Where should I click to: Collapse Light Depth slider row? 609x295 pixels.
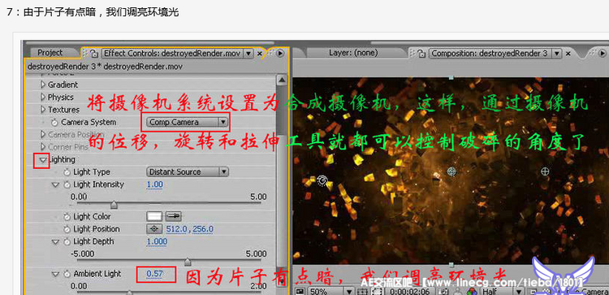coord(55,241)
